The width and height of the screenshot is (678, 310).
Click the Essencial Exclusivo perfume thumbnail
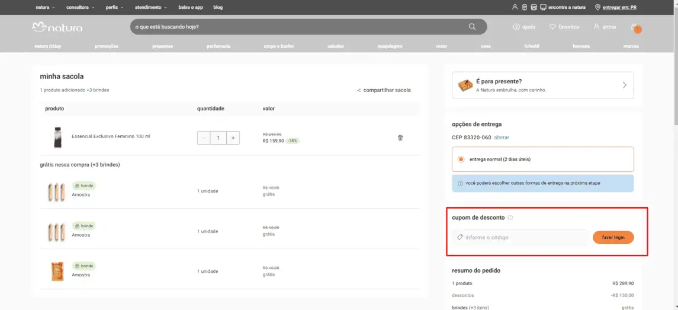pos(57,138)
